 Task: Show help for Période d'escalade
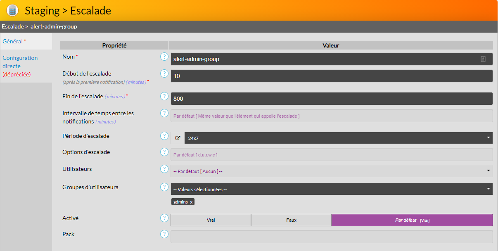coord(164,136)
